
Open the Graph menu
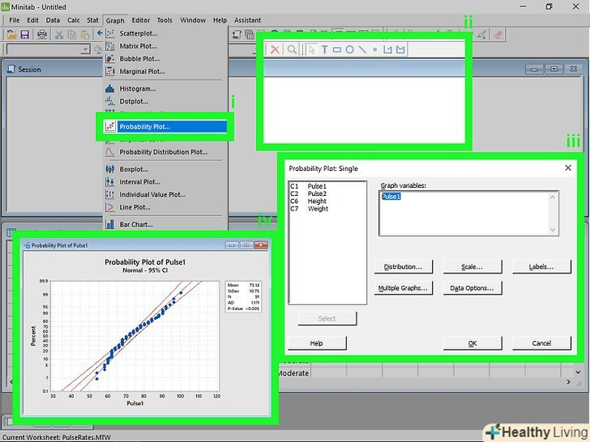(x=115, y=21)
